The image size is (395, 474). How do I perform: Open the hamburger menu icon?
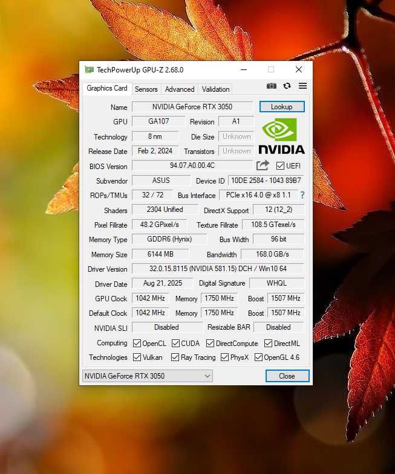point(302,86)
